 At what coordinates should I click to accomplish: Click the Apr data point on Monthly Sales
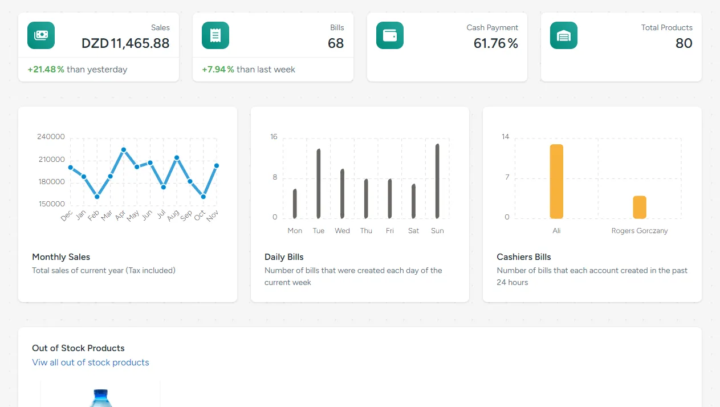[x=124, y=150]
